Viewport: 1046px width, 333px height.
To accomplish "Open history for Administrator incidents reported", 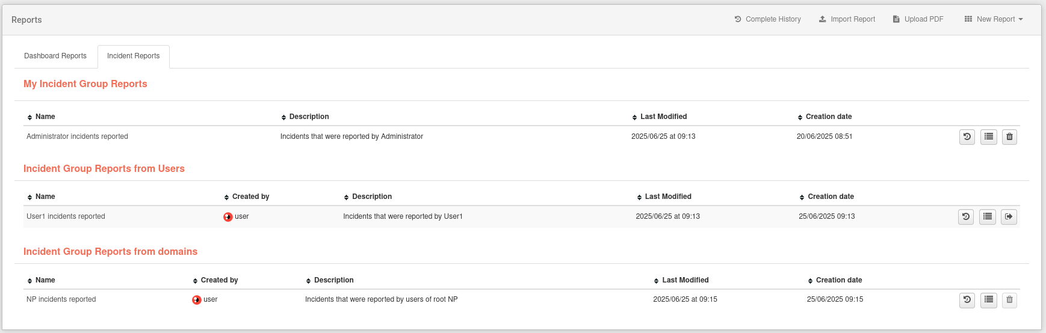I will (x=967, y=137).
